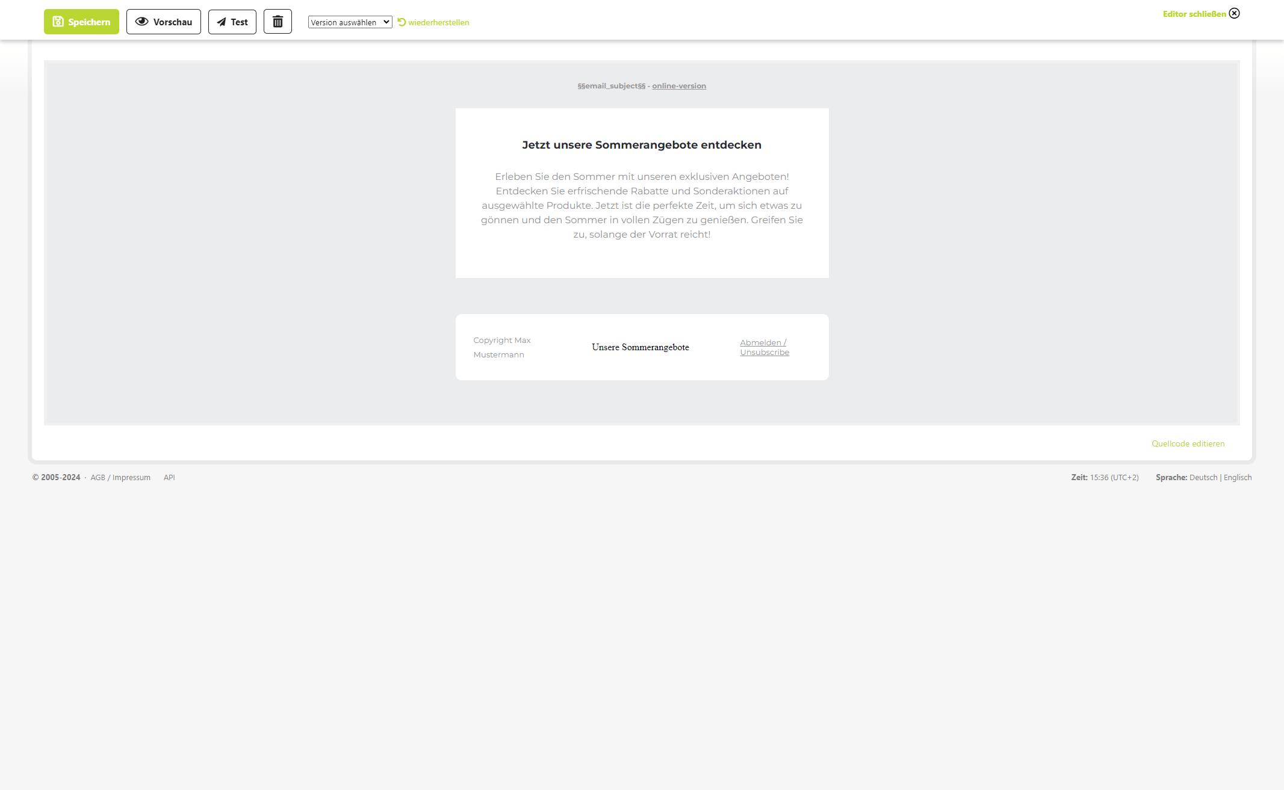Switch language to Englisch

[x=1237, y=477]
